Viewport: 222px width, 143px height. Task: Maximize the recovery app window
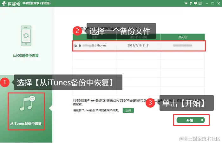(x=213, y=3)
